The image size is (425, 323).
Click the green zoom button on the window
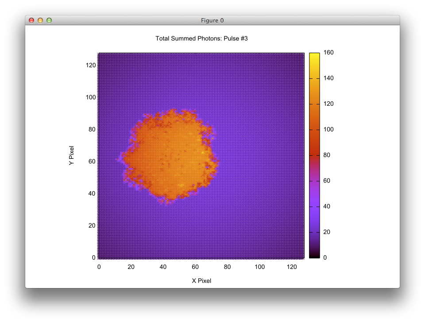pos(50,20)
